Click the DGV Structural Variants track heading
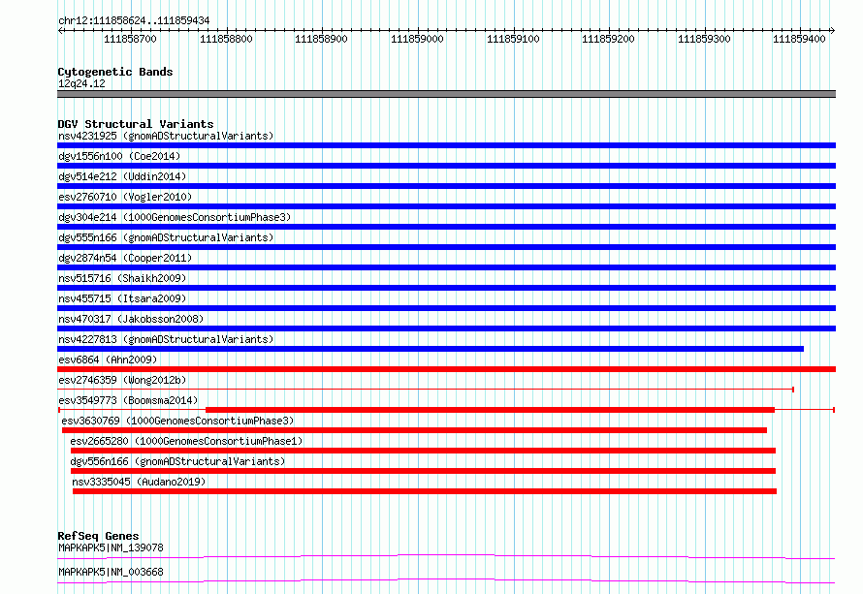The width and height of the screenshot is (863, 594). (136, 124)
